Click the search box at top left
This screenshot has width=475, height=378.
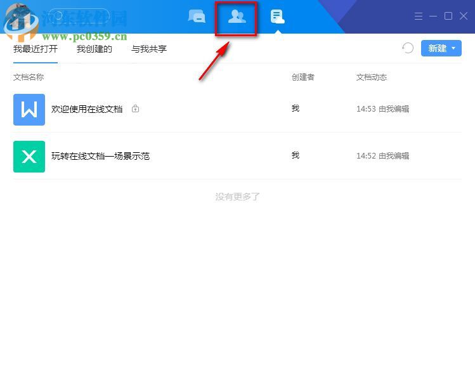coord(79,16)
